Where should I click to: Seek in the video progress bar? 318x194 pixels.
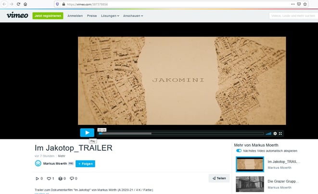181,133
